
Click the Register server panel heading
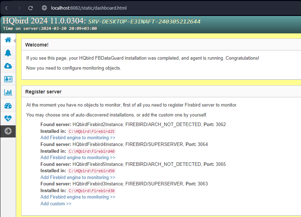(x=43, y=92)
